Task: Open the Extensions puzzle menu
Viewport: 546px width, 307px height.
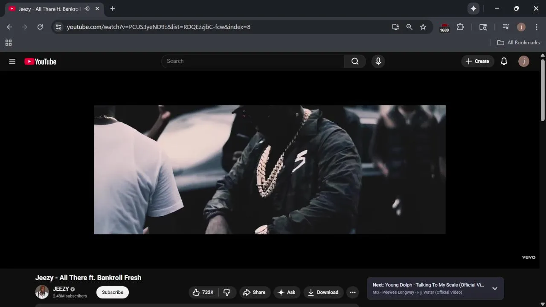Action: tap(460, 27)
